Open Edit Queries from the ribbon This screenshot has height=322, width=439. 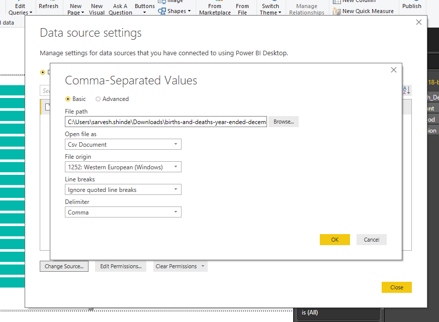coord(20,6)
